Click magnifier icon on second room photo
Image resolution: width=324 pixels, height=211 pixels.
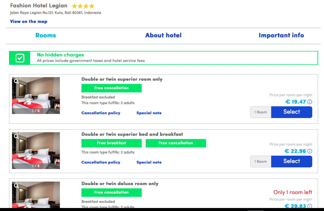17,136
